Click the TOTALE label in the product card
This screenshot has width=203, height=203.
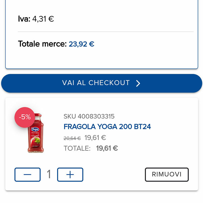(77, 148)
